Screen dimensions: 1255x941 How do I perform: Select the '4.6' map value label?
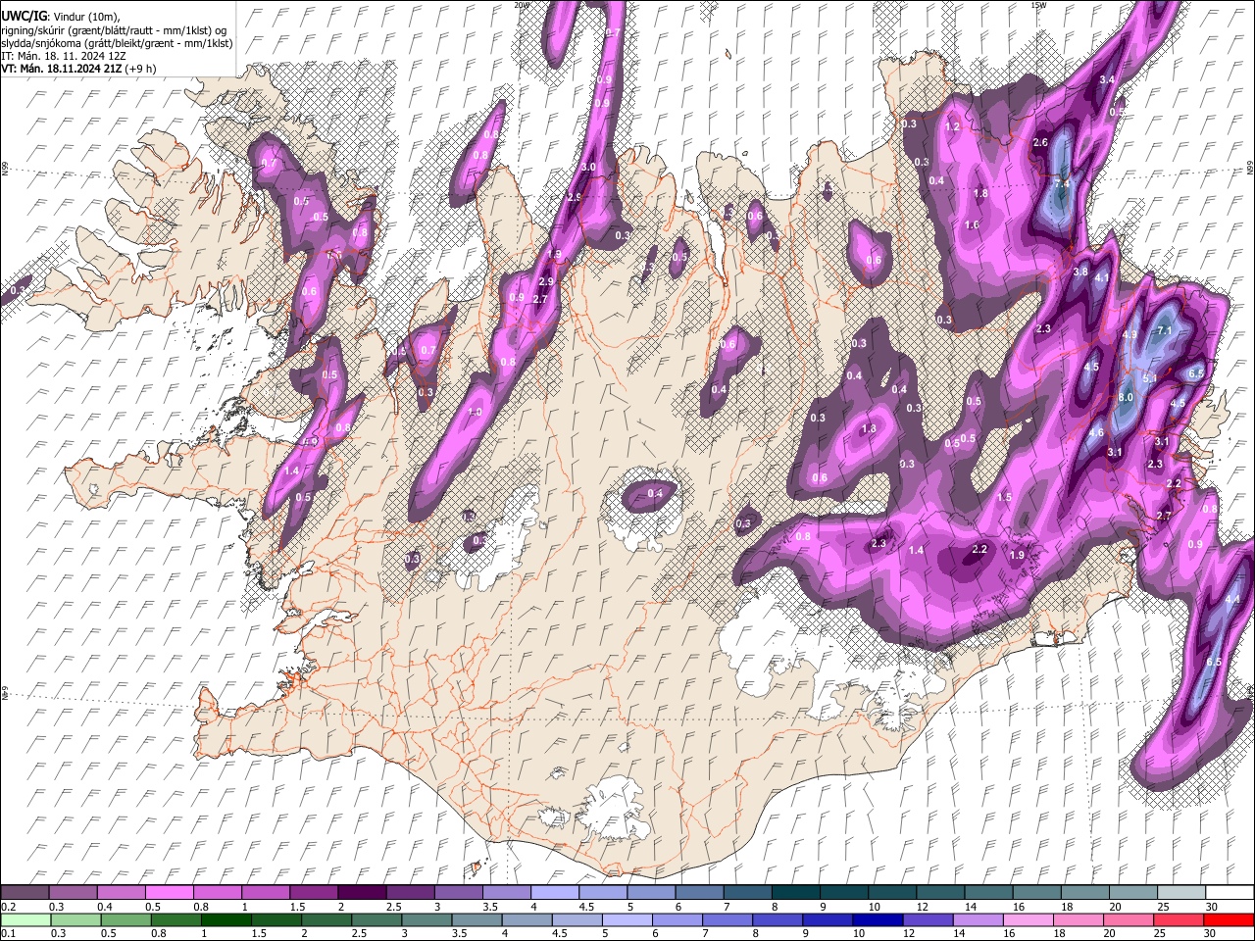tap(1096, 432)
